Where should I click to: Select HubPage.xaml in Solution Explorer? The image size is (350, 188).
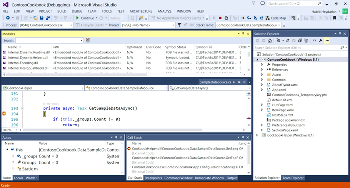coord(283,105)
